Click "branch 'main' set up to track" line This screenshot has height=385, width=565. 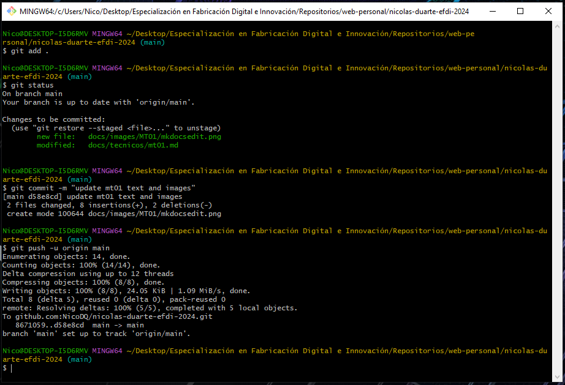point(96,334)
